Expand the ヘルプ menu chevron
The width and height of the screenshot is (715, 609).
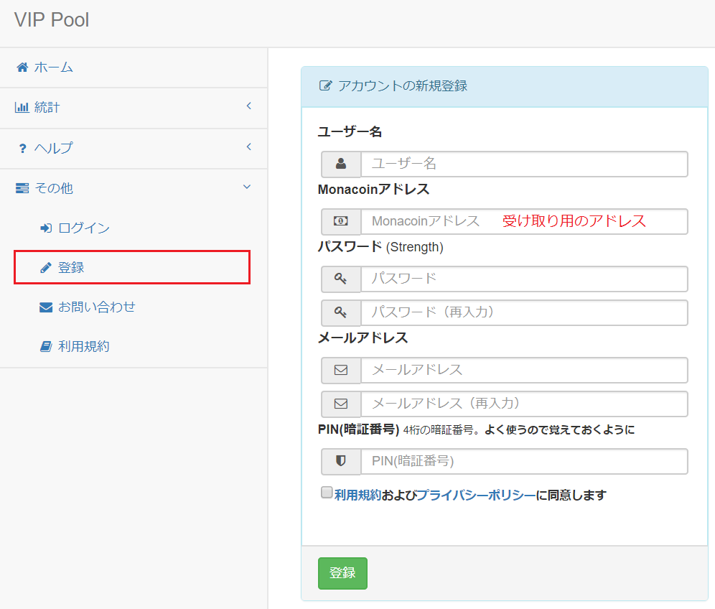[249, 147]
